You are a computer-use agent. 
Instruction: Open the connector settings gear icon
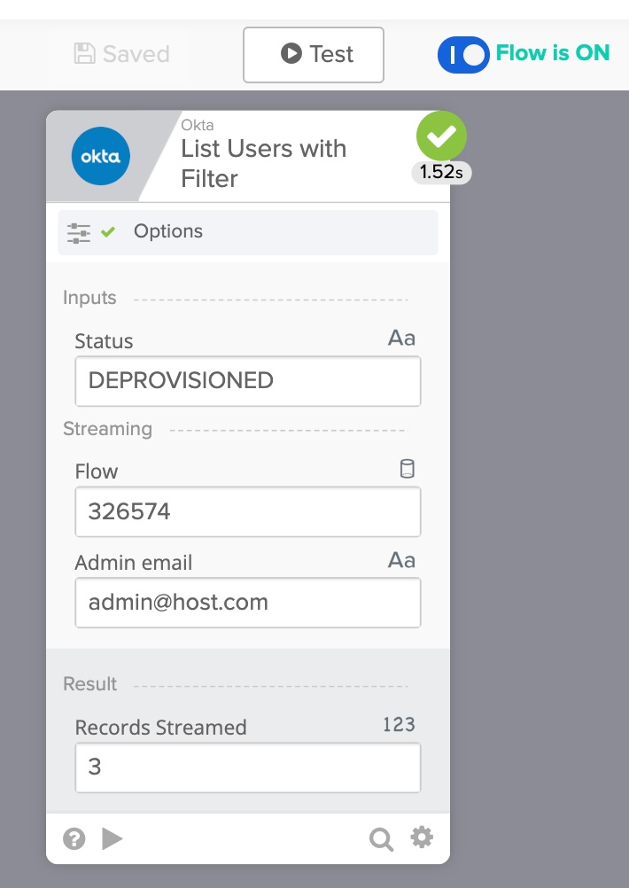(x=422, y=837)
